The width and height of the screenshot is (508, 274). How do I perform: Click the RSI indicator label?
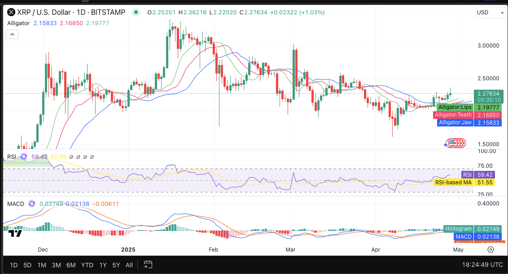coord(12,157)
